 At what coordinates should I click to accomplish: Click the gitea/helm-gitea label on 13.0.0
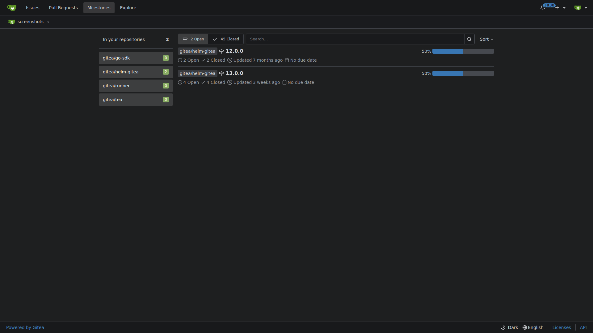click(198, 73)
